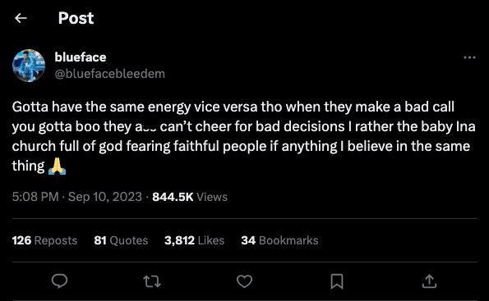View the 81 Quotes list
Screen dimensions: 489x301
click(121, 240)
